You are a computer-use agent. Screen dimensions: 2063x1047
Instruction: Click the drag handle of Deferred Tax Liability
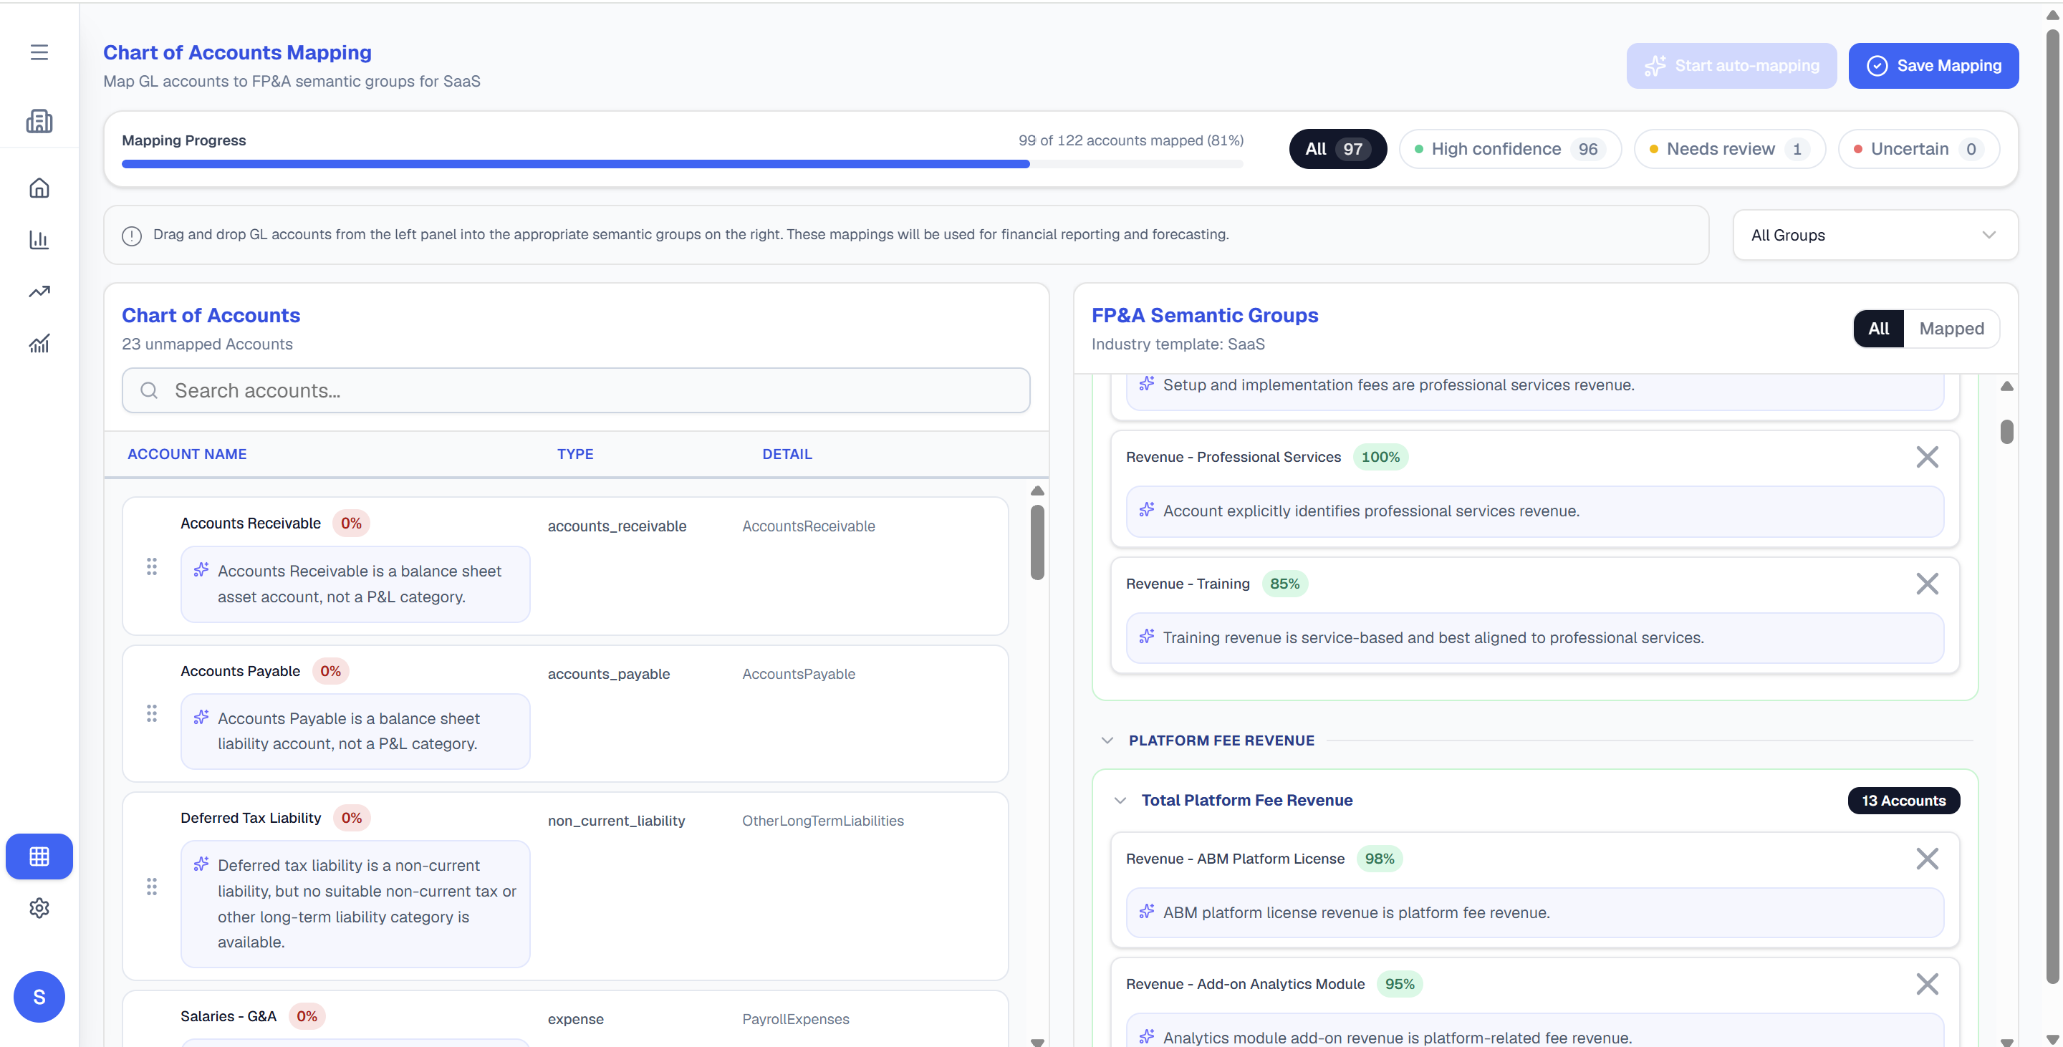pos(151,886)
